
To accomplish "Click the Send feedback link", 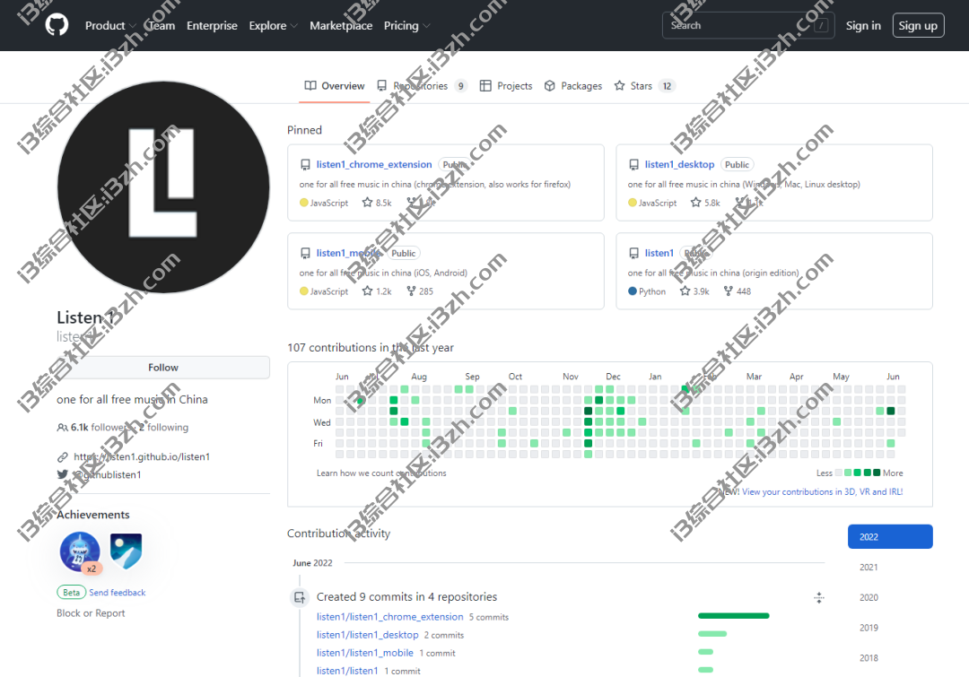I will point(118,593).
